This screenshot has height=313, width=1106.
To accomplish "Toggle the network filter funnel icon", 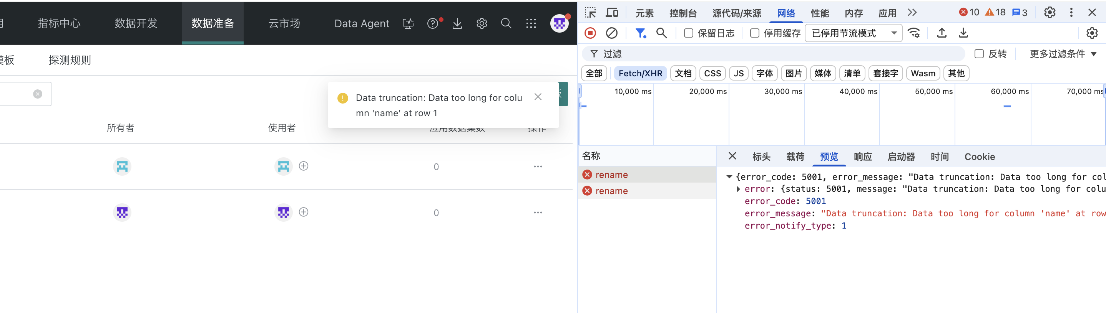I will coord(641,33).
